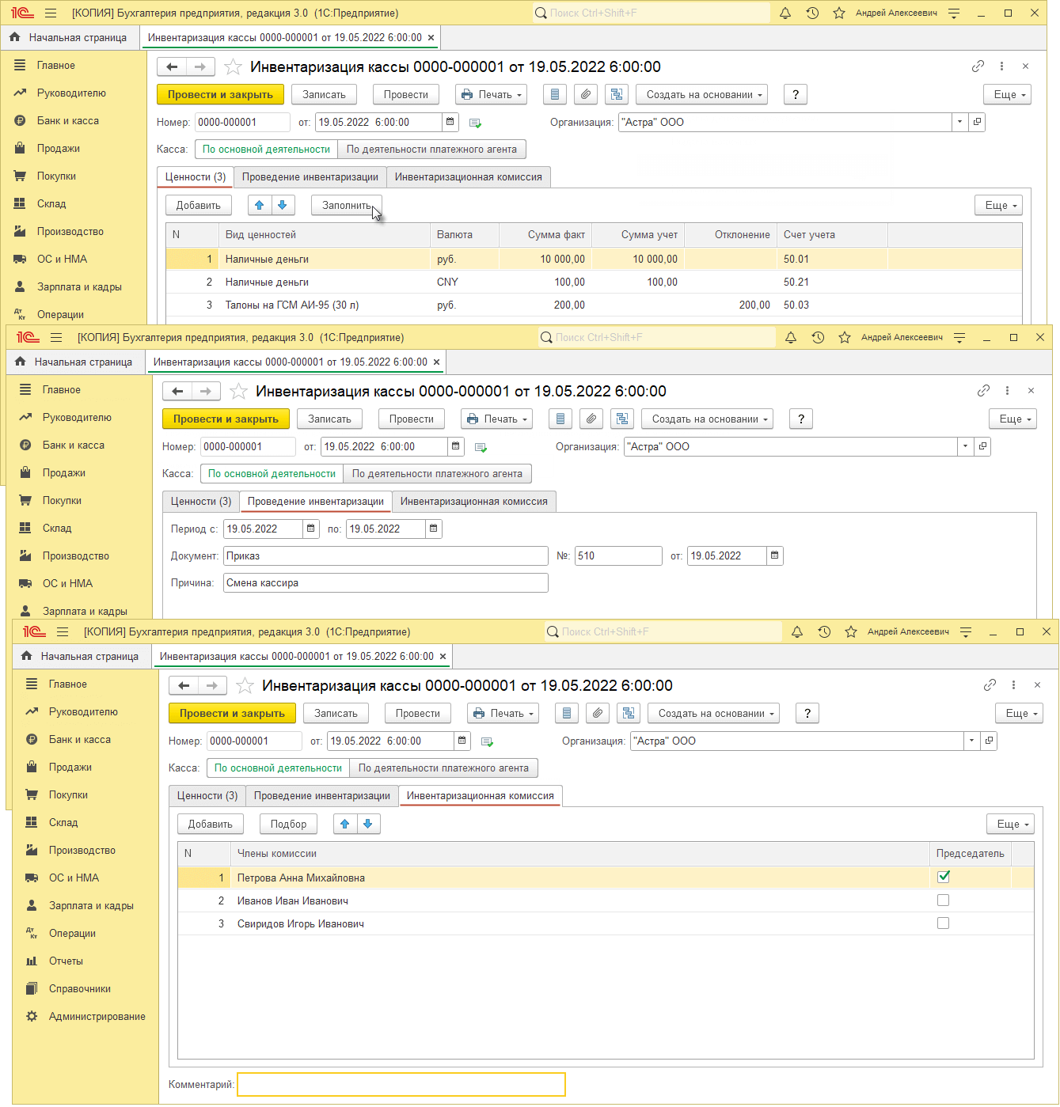This screenshot has width=1060, height=1107.
Task: Click the star favorite icon in top window header
Action: pos(234,66)
